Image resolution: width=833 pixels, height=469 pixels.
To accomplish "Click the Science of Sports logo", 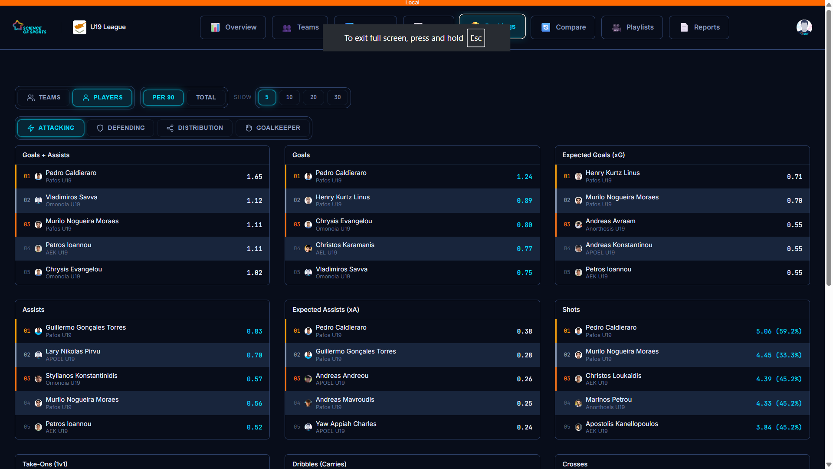I will 30,27.
